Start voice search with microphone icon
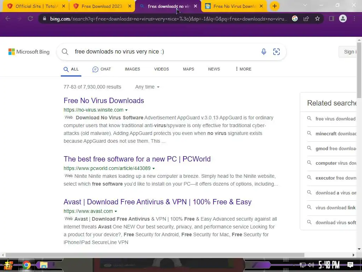 coord(264,52)
